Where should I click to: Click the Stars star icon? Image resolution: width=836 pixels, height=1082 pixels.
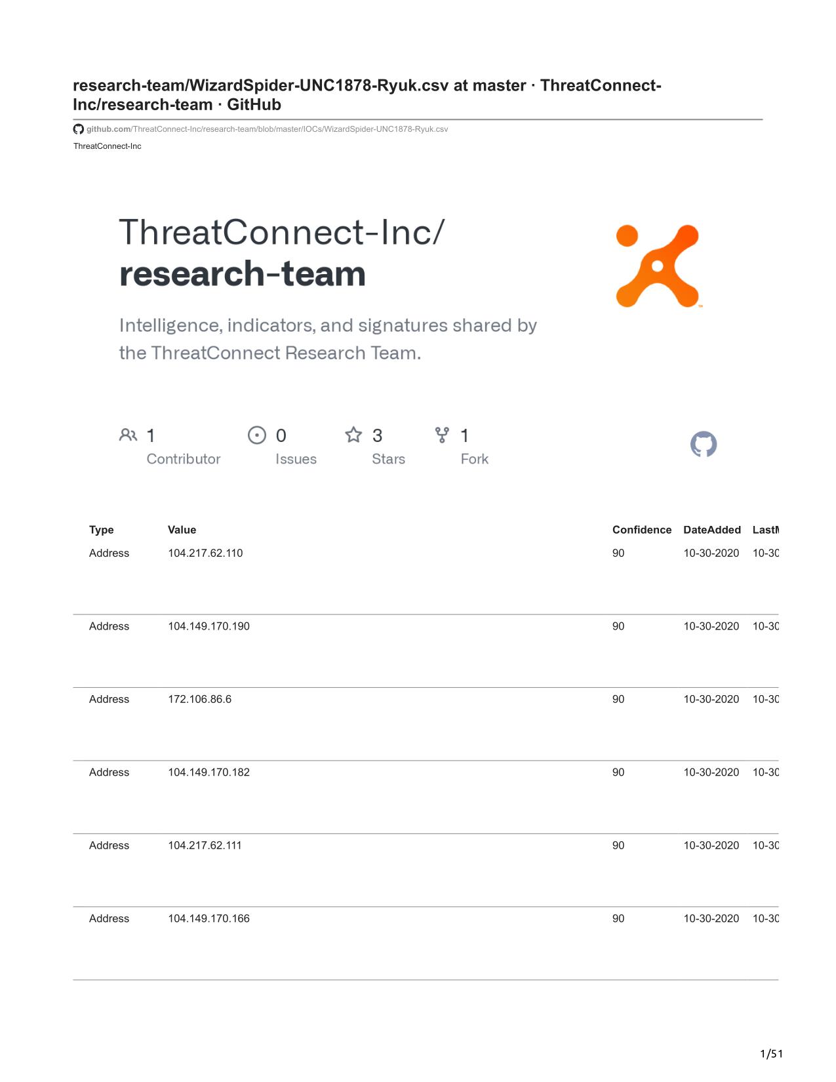pos(353,435)
